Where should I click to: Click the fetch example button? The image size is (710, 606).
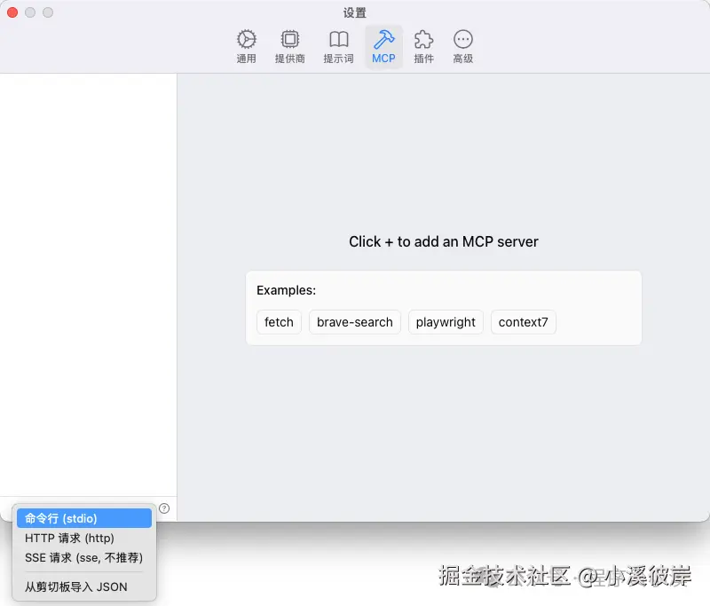(x=279, y=322)
